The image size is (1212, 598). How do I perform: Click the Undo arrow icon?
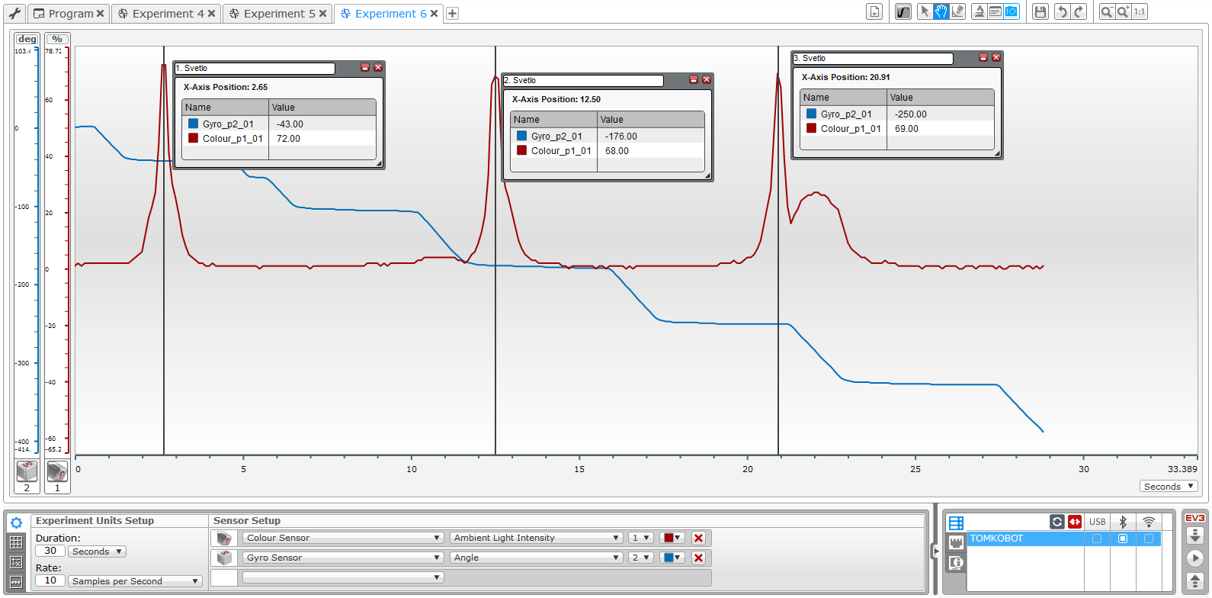click(x=1062, y=11)
